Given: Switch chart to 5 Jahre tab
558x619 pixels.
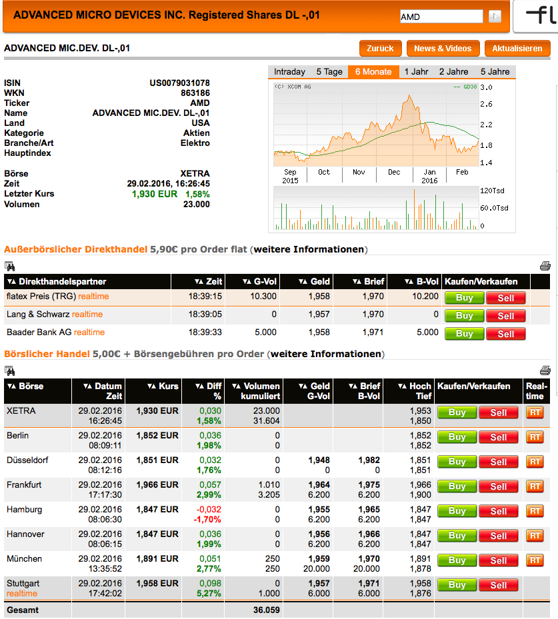Looking at the screenshot, I should [495, 72].
